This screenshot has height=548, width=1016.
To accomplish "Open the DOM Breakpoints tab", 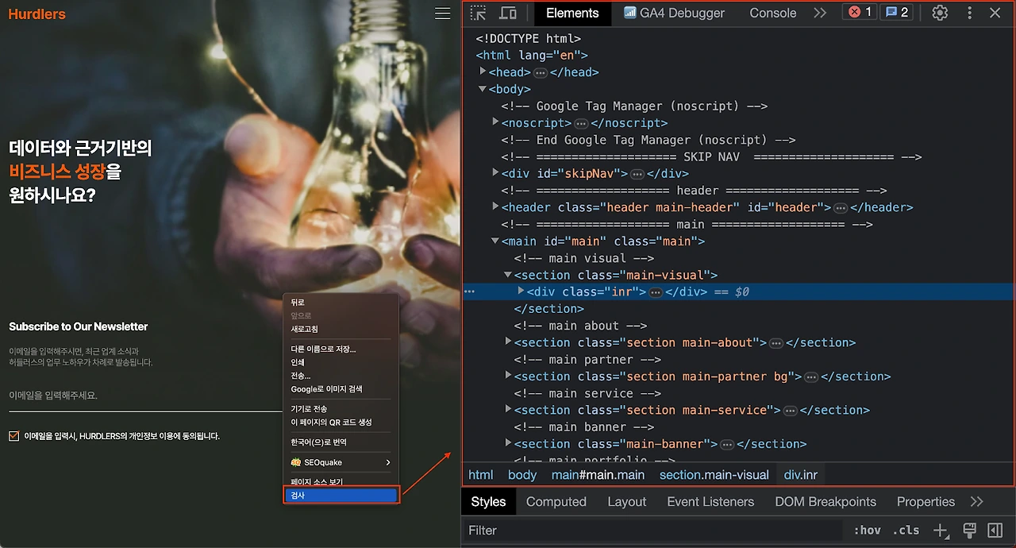I will pyautogui.click(x=825, y=502).
